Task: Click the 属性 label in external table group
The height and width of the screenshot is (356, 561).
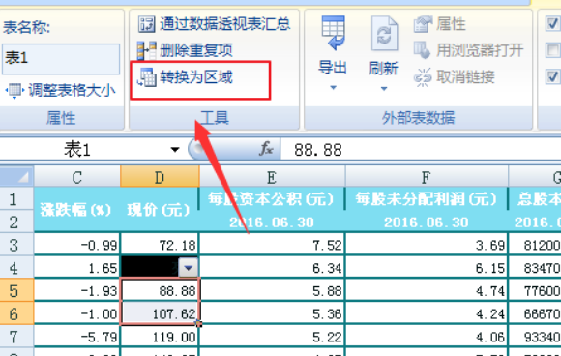Action: 451,24
